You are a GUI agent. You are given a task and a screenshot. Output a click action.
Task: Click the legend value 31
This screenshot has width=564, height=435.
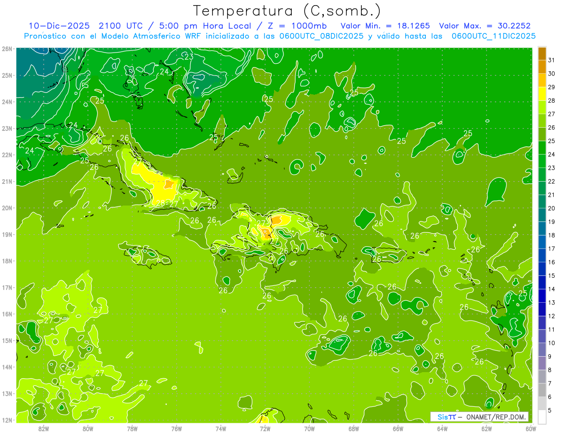[x=552, y=60]
